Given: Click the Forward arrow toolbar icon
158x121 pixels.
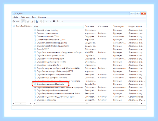Looking at the screenshot, I should coord(18,21).
